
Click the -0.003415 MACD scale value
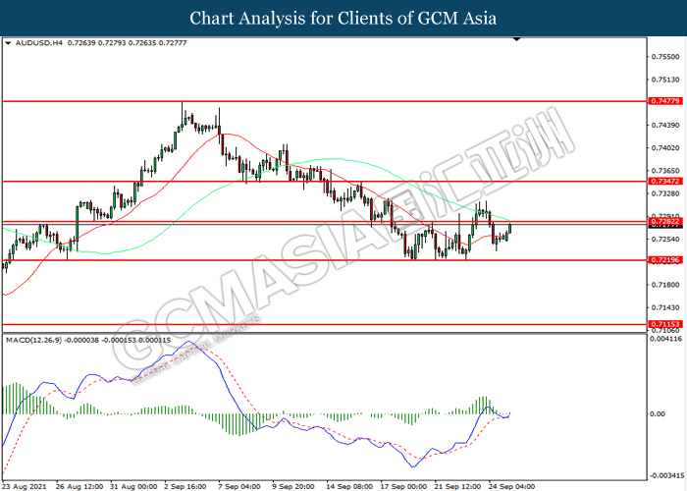[x=666, y=475]
